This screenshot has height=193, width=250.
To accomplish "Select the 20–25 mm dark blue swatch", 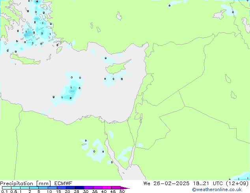I will click(x=70, y=188).
